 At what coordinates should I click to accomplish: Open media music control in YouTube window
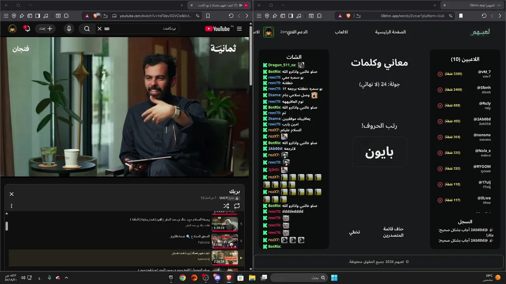click(x=46, y=16)
